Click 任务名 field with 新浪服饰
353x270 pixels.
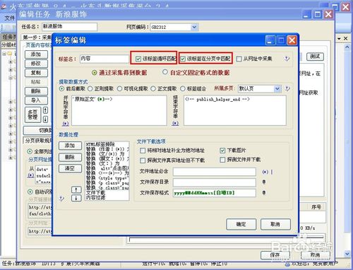[x=69, y=27]
